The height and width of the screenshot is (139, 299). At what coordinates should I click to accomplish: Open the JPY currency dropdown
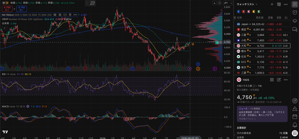click(x=228, y=3)
